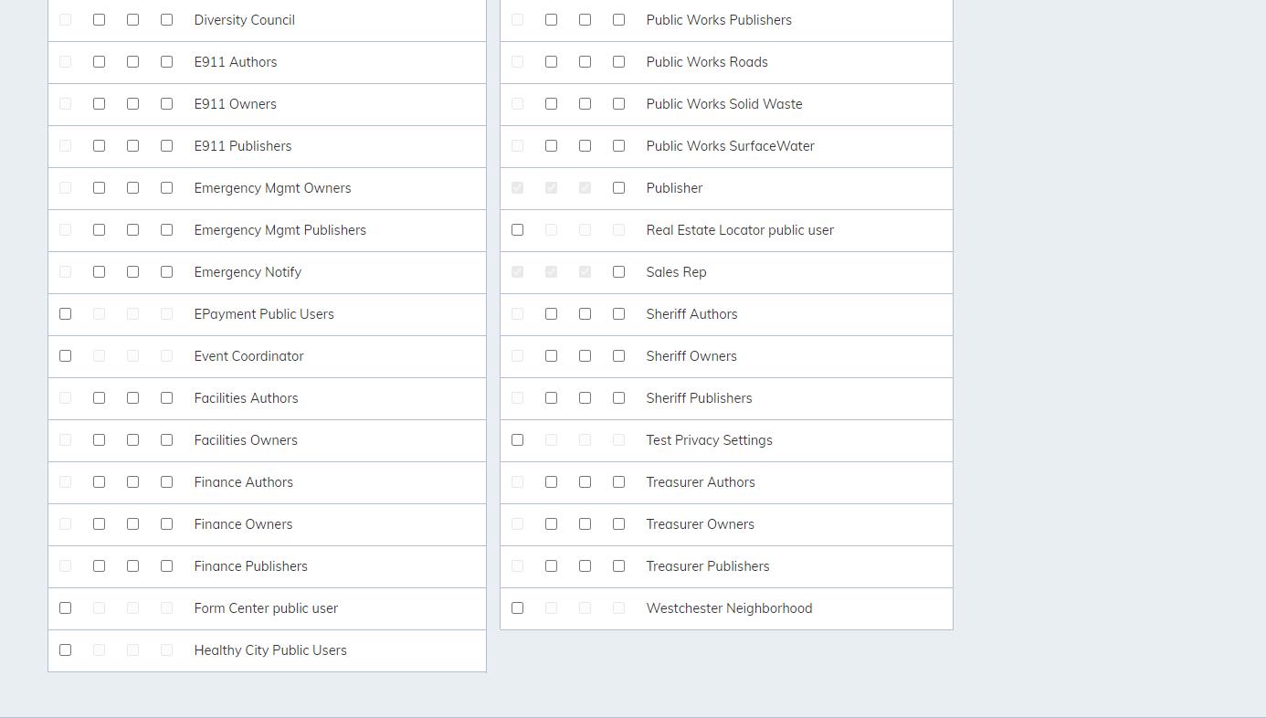
Task: Click the "Form Center public user" label text
Action: pos(266,608)
